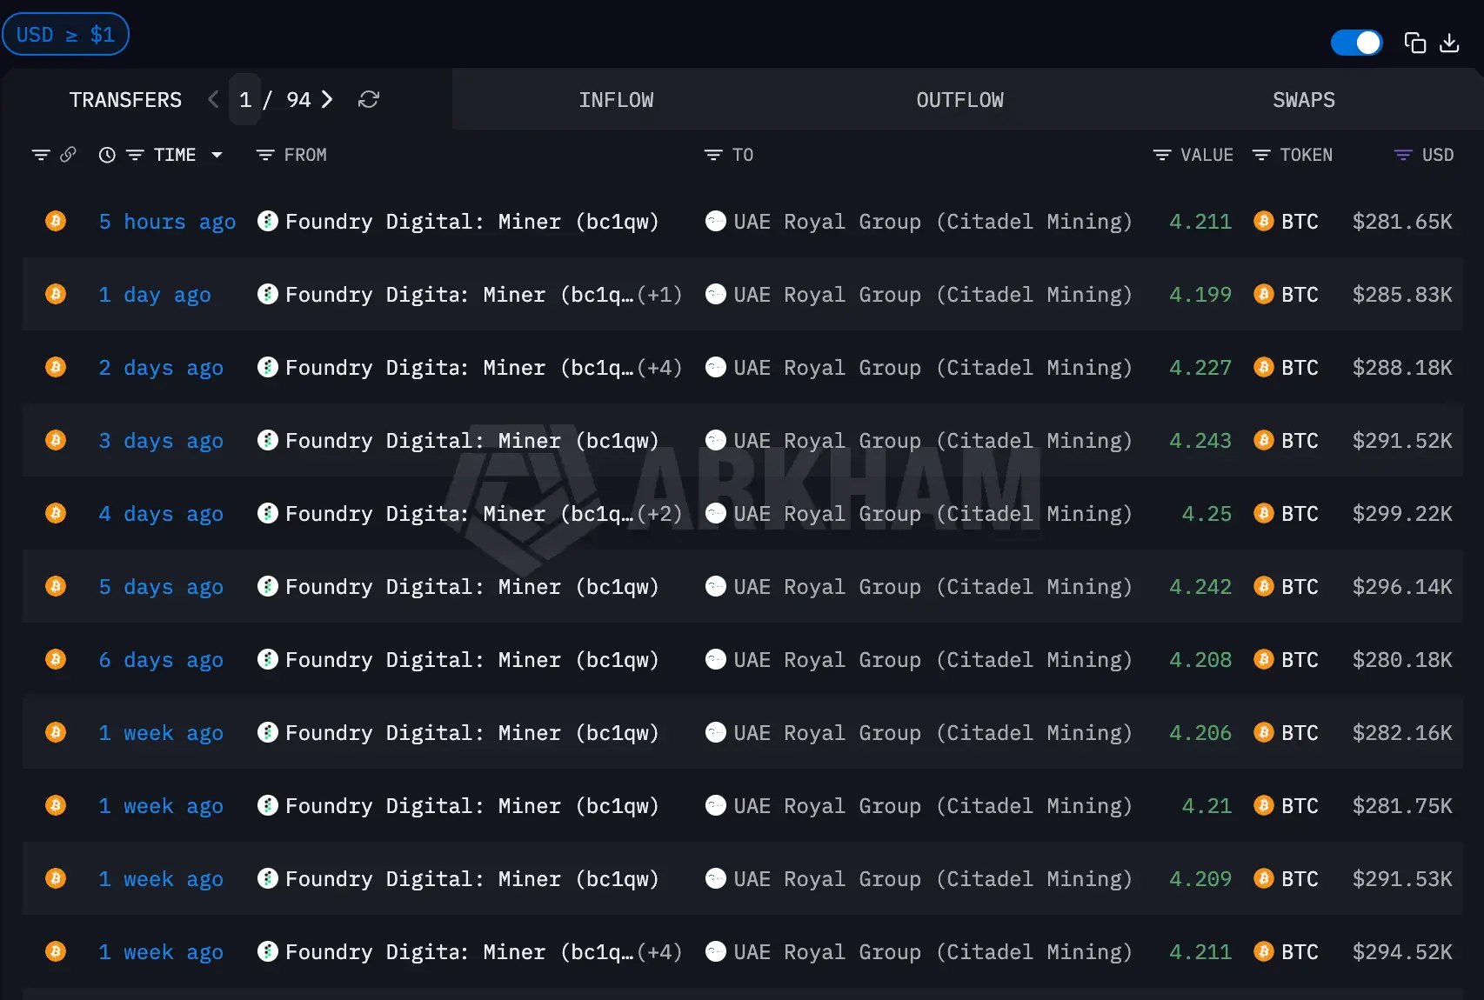Image resolution: width=1484 pixels, height=1000 pixels.
Task: Open the FROM column filter
Action: tap(265, 155)
